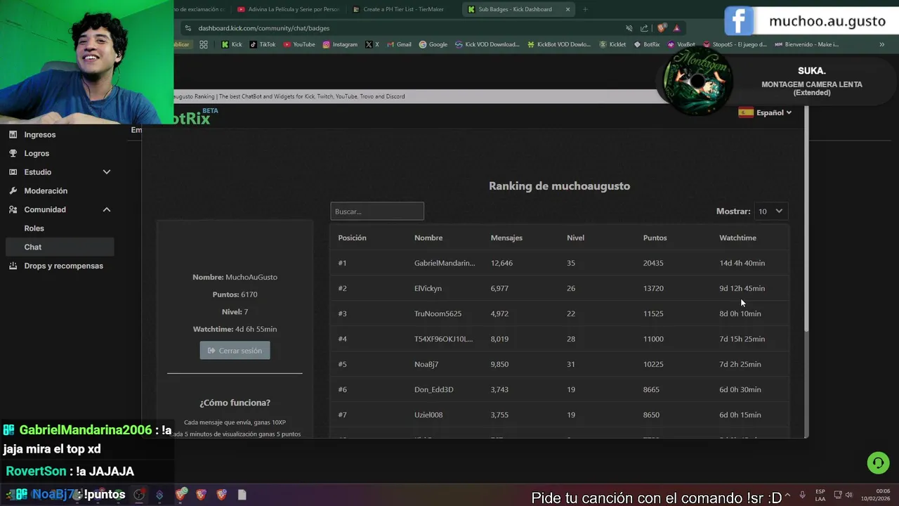
Task: Open the TikTok bookmark
Action: [262, 44]
